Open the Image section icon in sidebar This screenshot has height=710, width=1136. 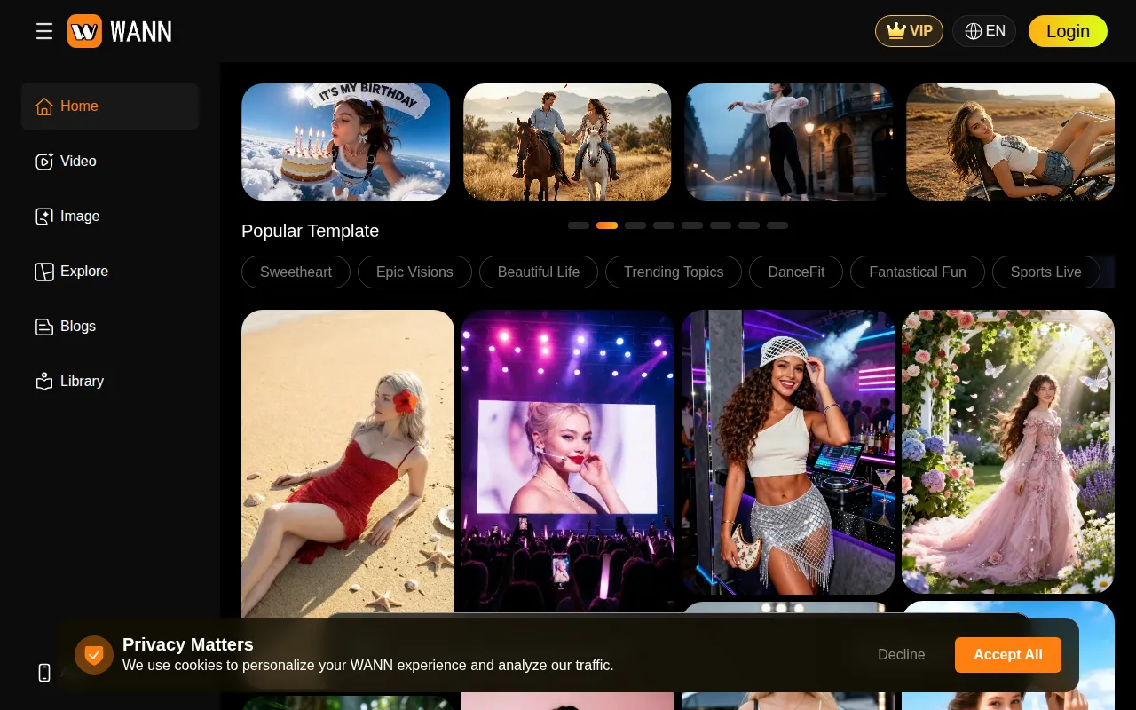(x=44, y=217)
